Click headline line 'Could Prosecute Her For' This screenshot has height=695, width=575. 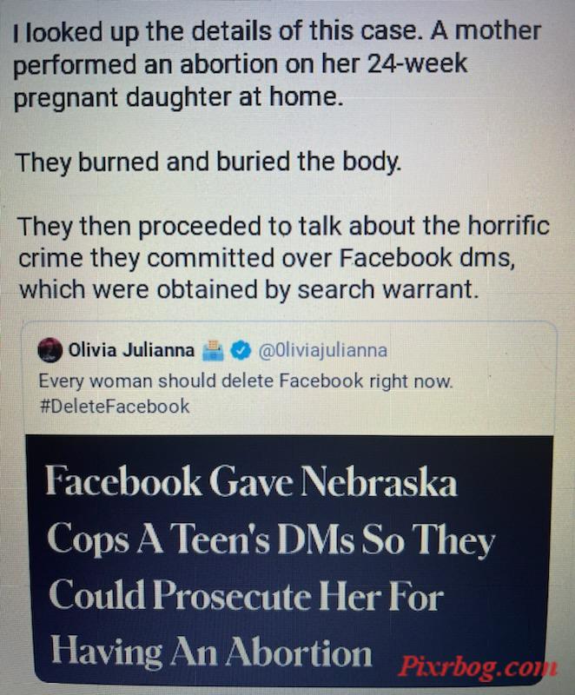pos(246,596)
